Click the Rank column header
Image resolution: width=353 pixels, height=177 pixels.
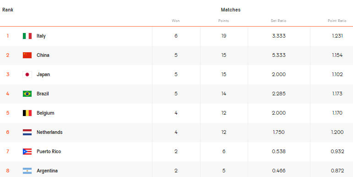pos(8,10)
